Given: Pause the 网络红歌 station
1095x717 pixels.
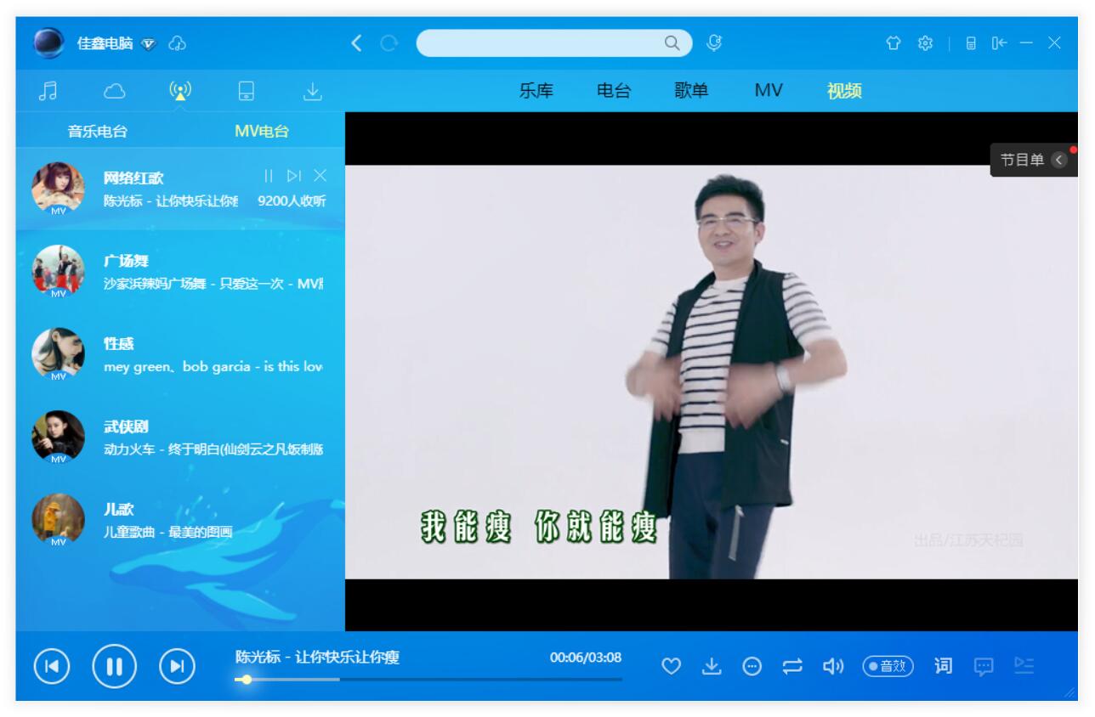Looking at the screenshot, I should click(x=269, y=176).
